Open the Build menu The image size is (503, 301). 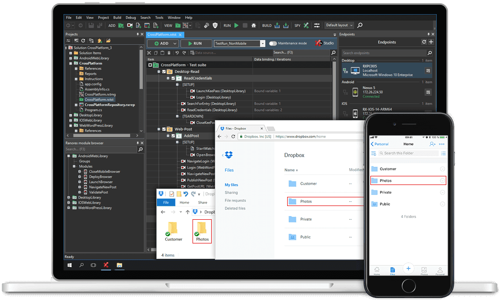click(117, 18)
